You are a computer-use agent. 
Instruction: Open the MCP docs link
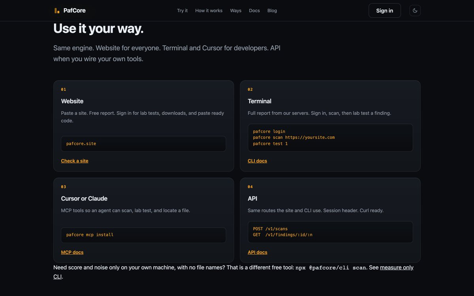coord(72,252)
